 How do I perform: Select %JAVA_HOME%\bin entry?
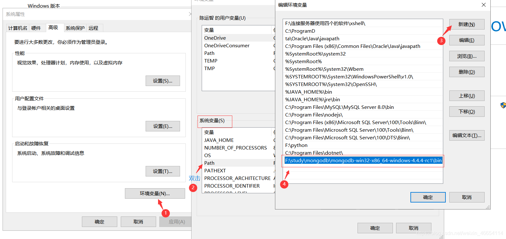[x=363, y=92]
